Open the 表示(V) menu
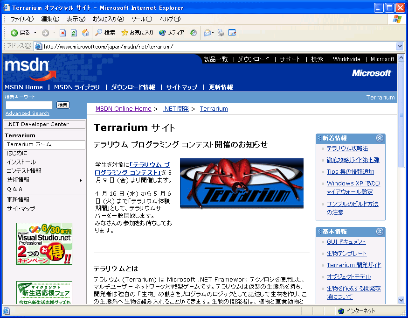408x318 pixels. tap(76, 19)
